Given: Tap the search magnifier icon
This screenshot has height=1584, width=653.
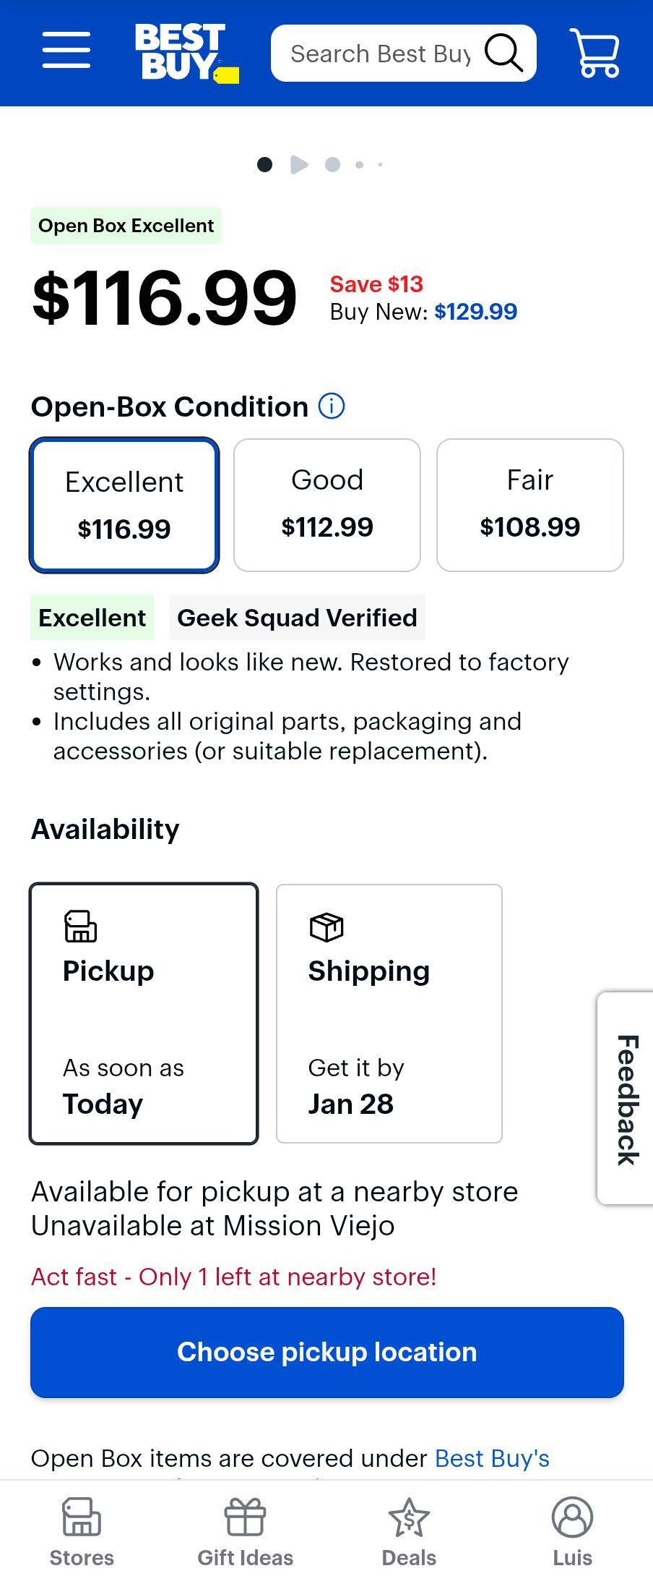Looking at the screenshot, I should point(503,54).
